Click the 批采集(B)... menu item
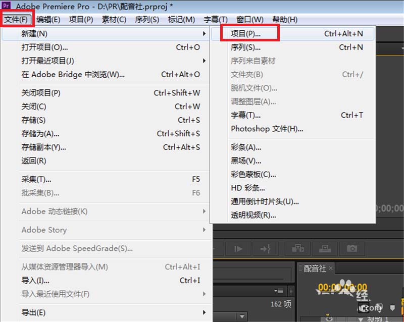 (106, 193)
